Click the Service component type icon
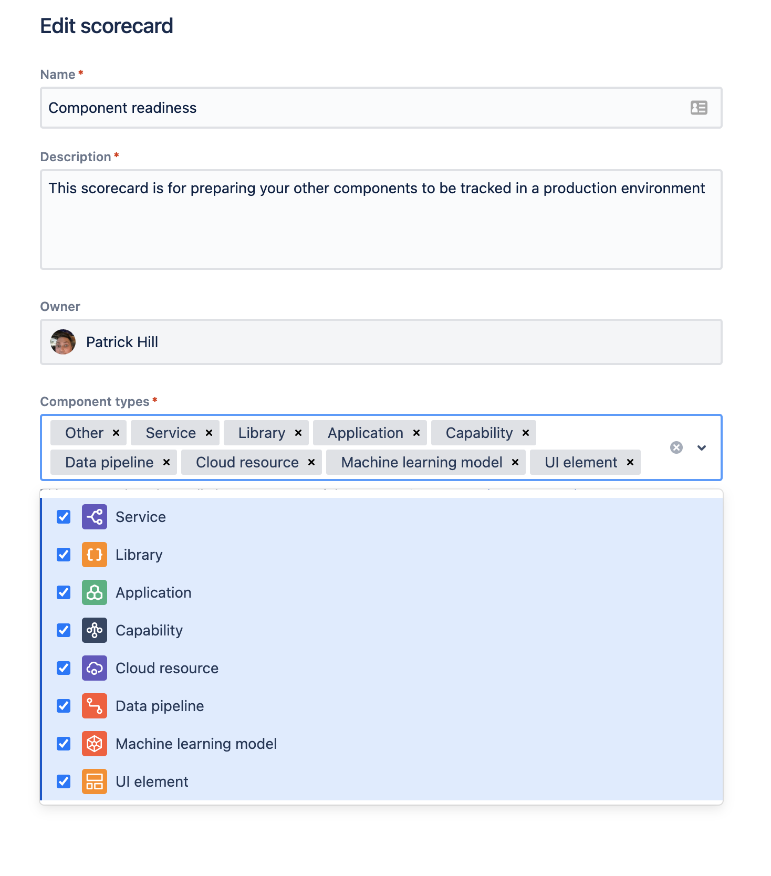Viewport: 771px width, 876px height. click(95, 517)
